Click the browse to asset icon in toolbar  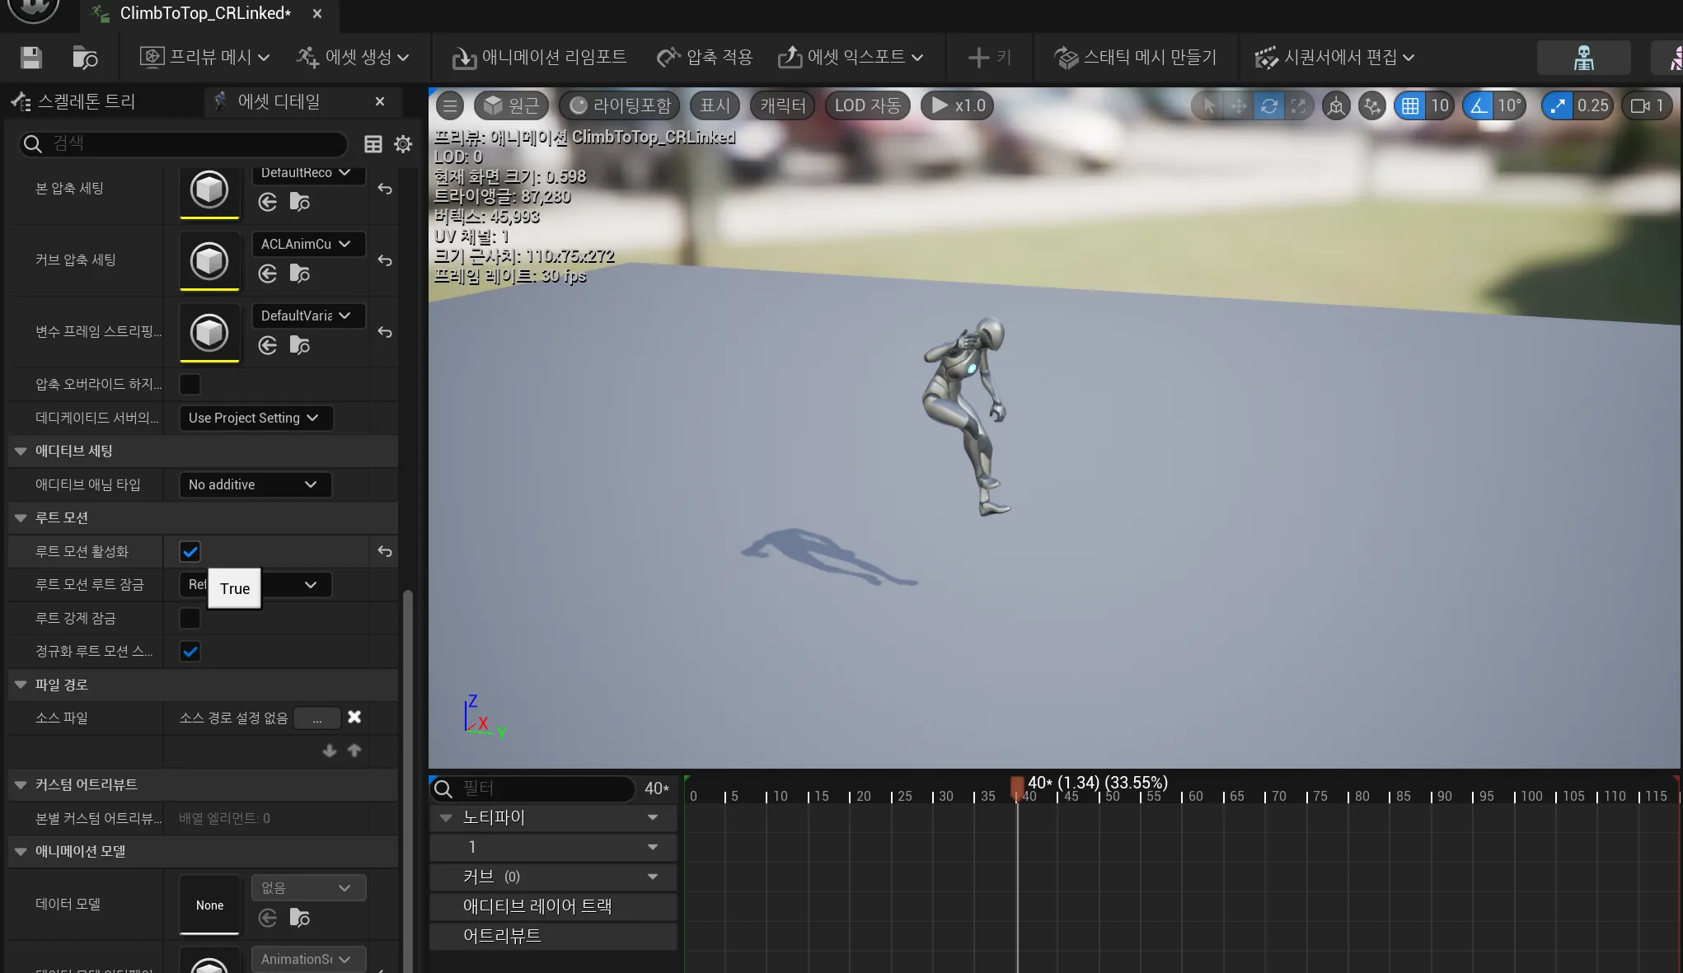(84, 57)
